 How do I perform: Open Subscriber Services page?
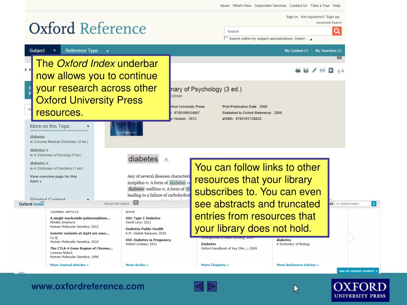coord(270,6)
